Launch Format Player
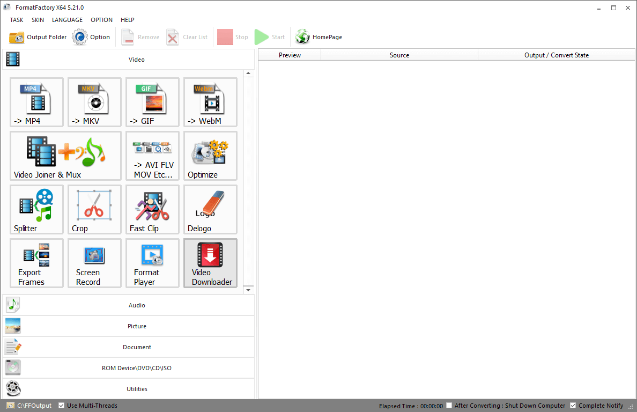 (x=152, y=263)
